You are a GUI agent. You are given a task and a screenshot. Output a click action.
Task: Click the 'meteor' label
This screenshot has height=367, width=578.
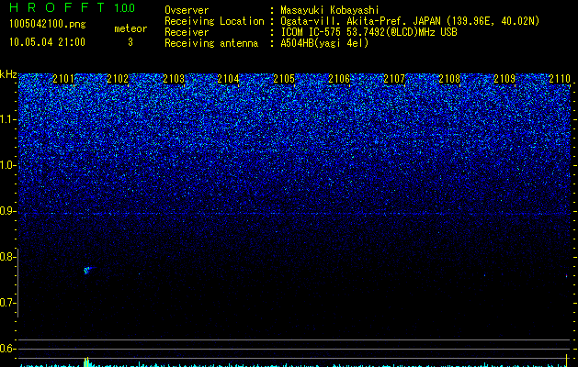[x=130, y=28]
